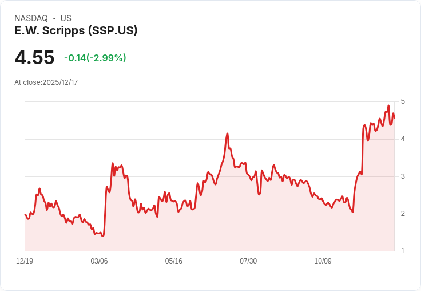Viewport: 421px width, 291px height.
Task: Click the rightmost end of the price line
Action: point(394,118)
